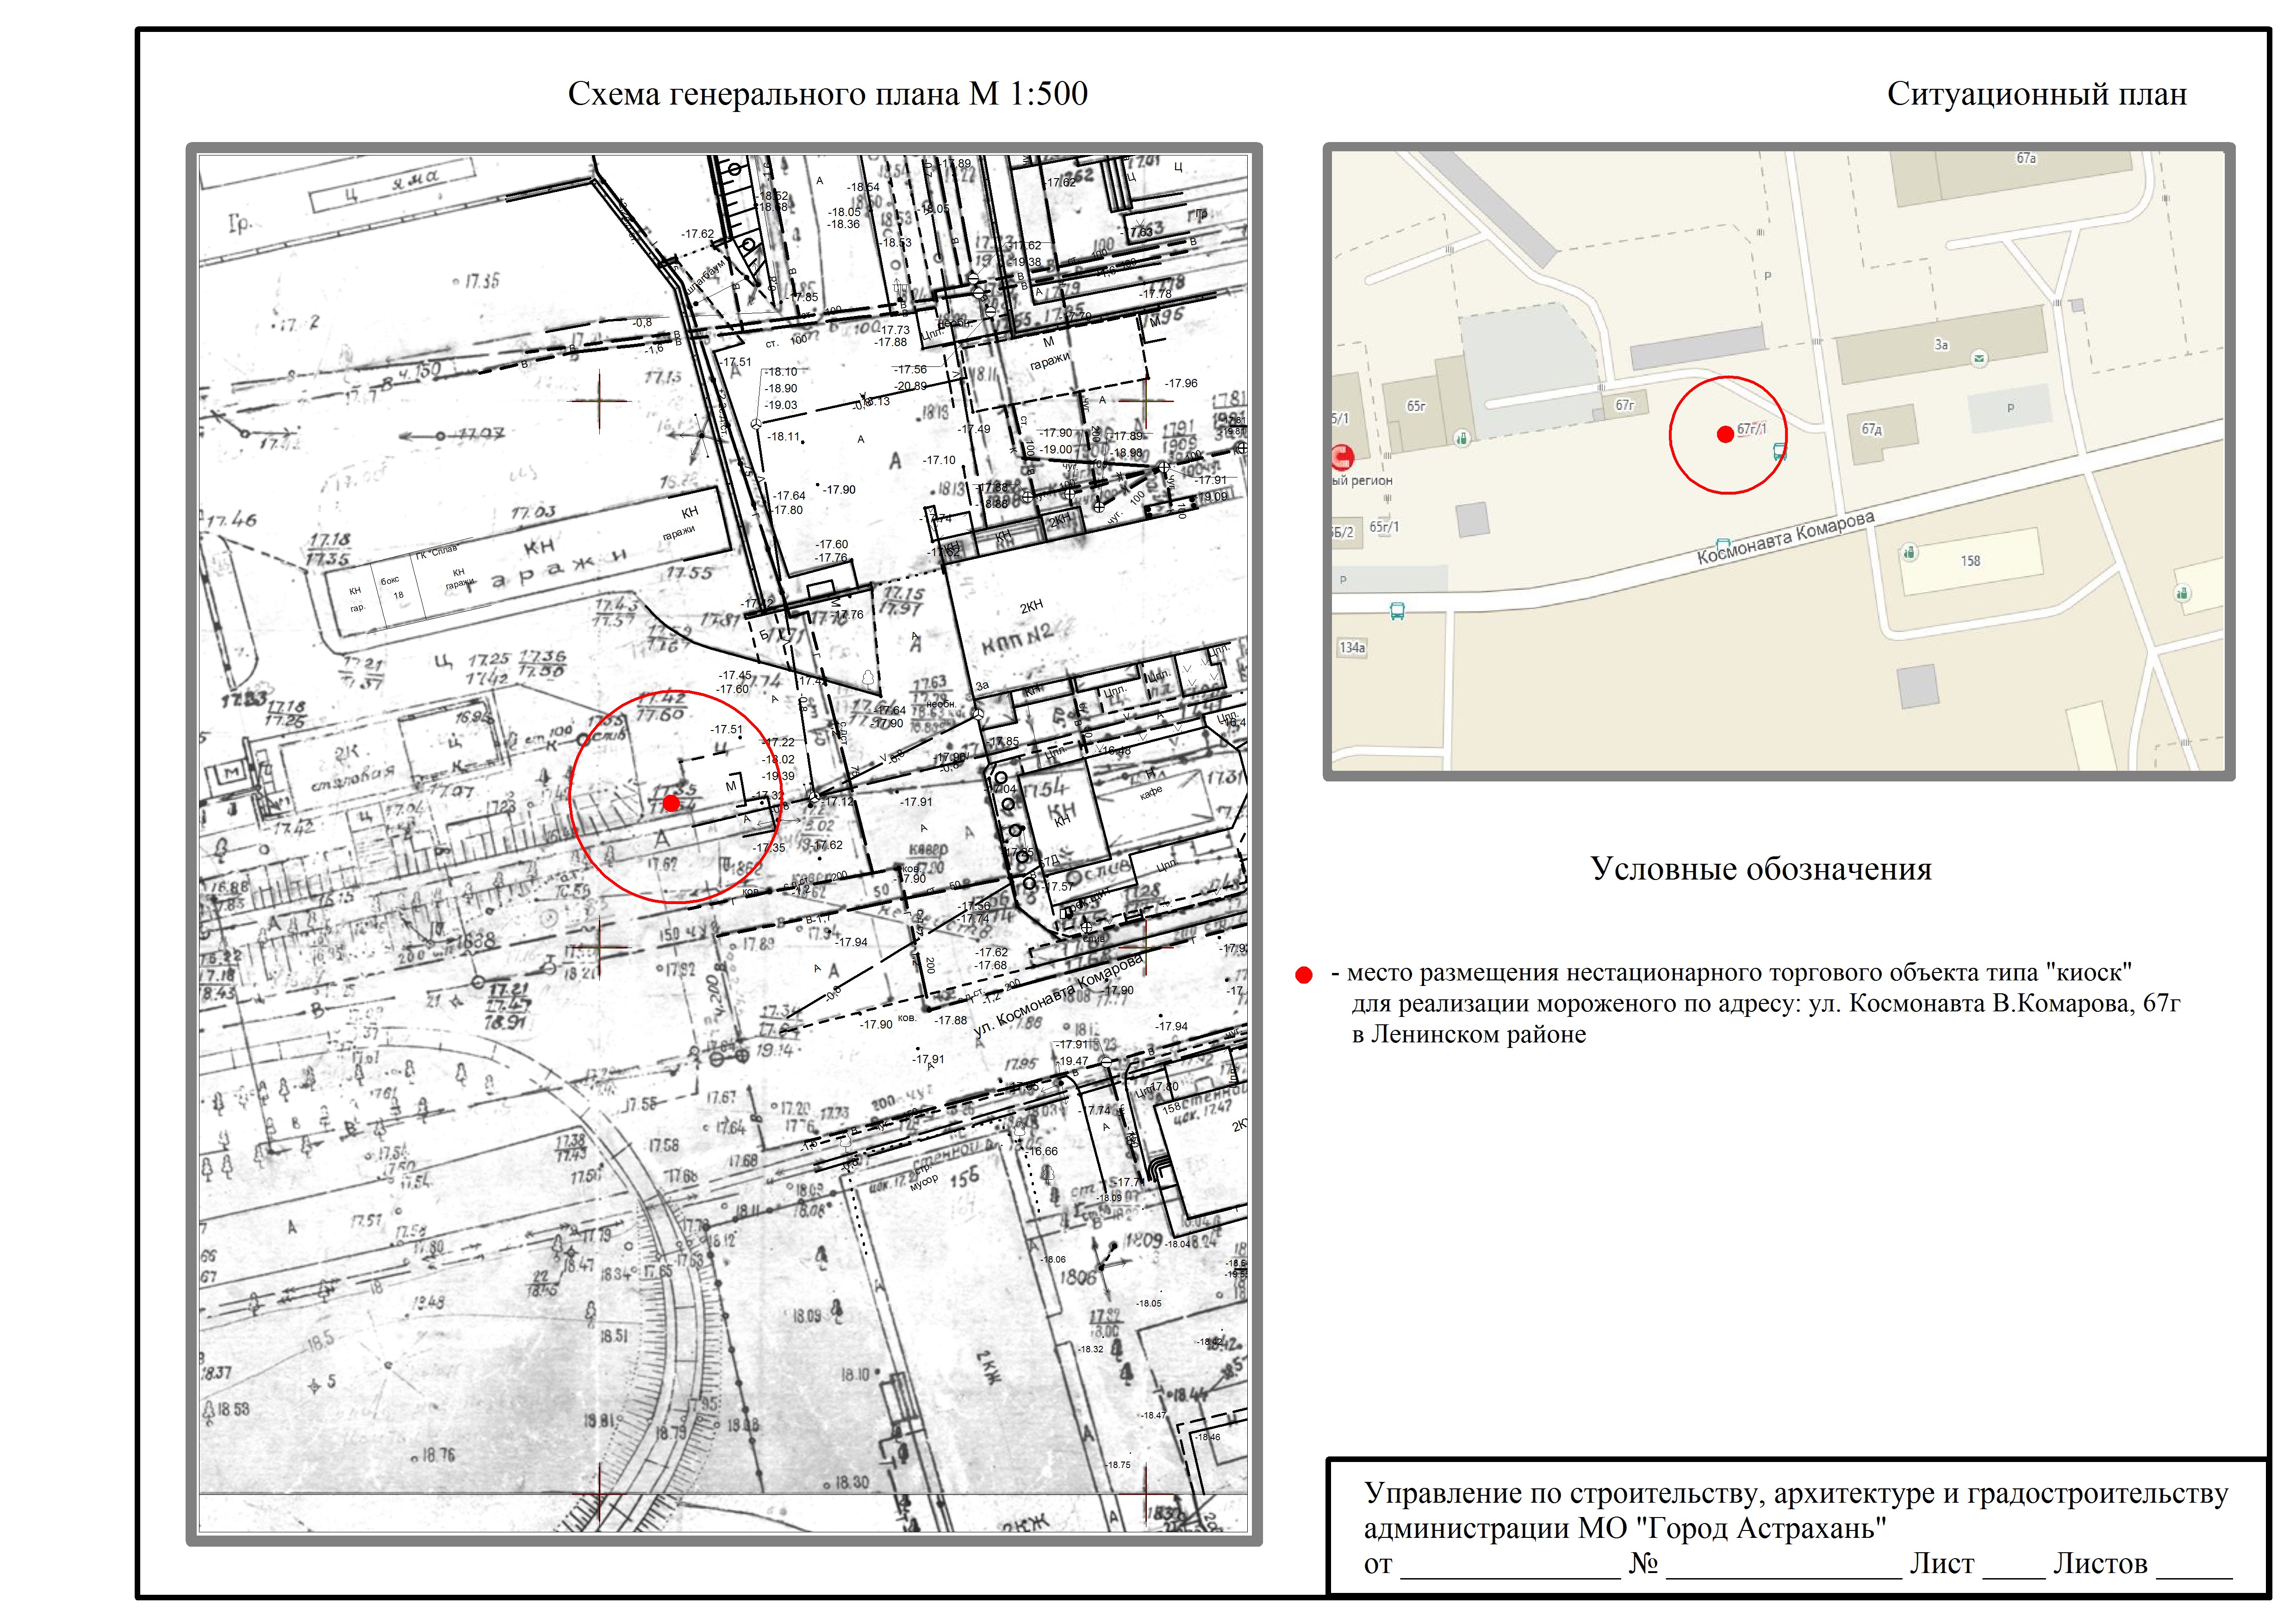This screenshot has width=2296, height=1623.
Task: Click post office envelope icon on building 3а
Action: (x=1979, y=358)
